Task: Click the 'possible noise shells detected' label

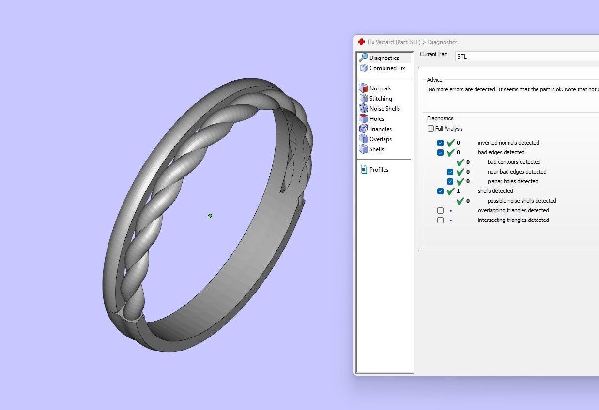Action: [522, 201]
